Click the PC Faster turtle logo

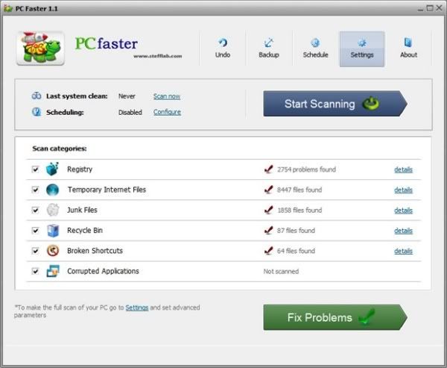(40, 48)
